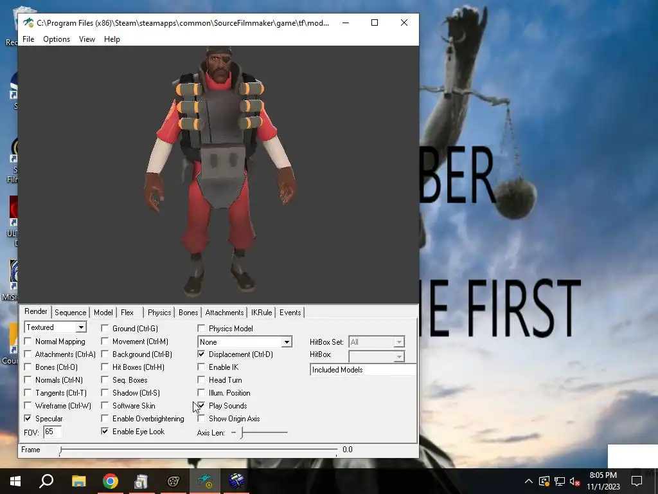Click the security alert tray icon
This screenshot has height=494, width=658.
(x=544, y=481)
